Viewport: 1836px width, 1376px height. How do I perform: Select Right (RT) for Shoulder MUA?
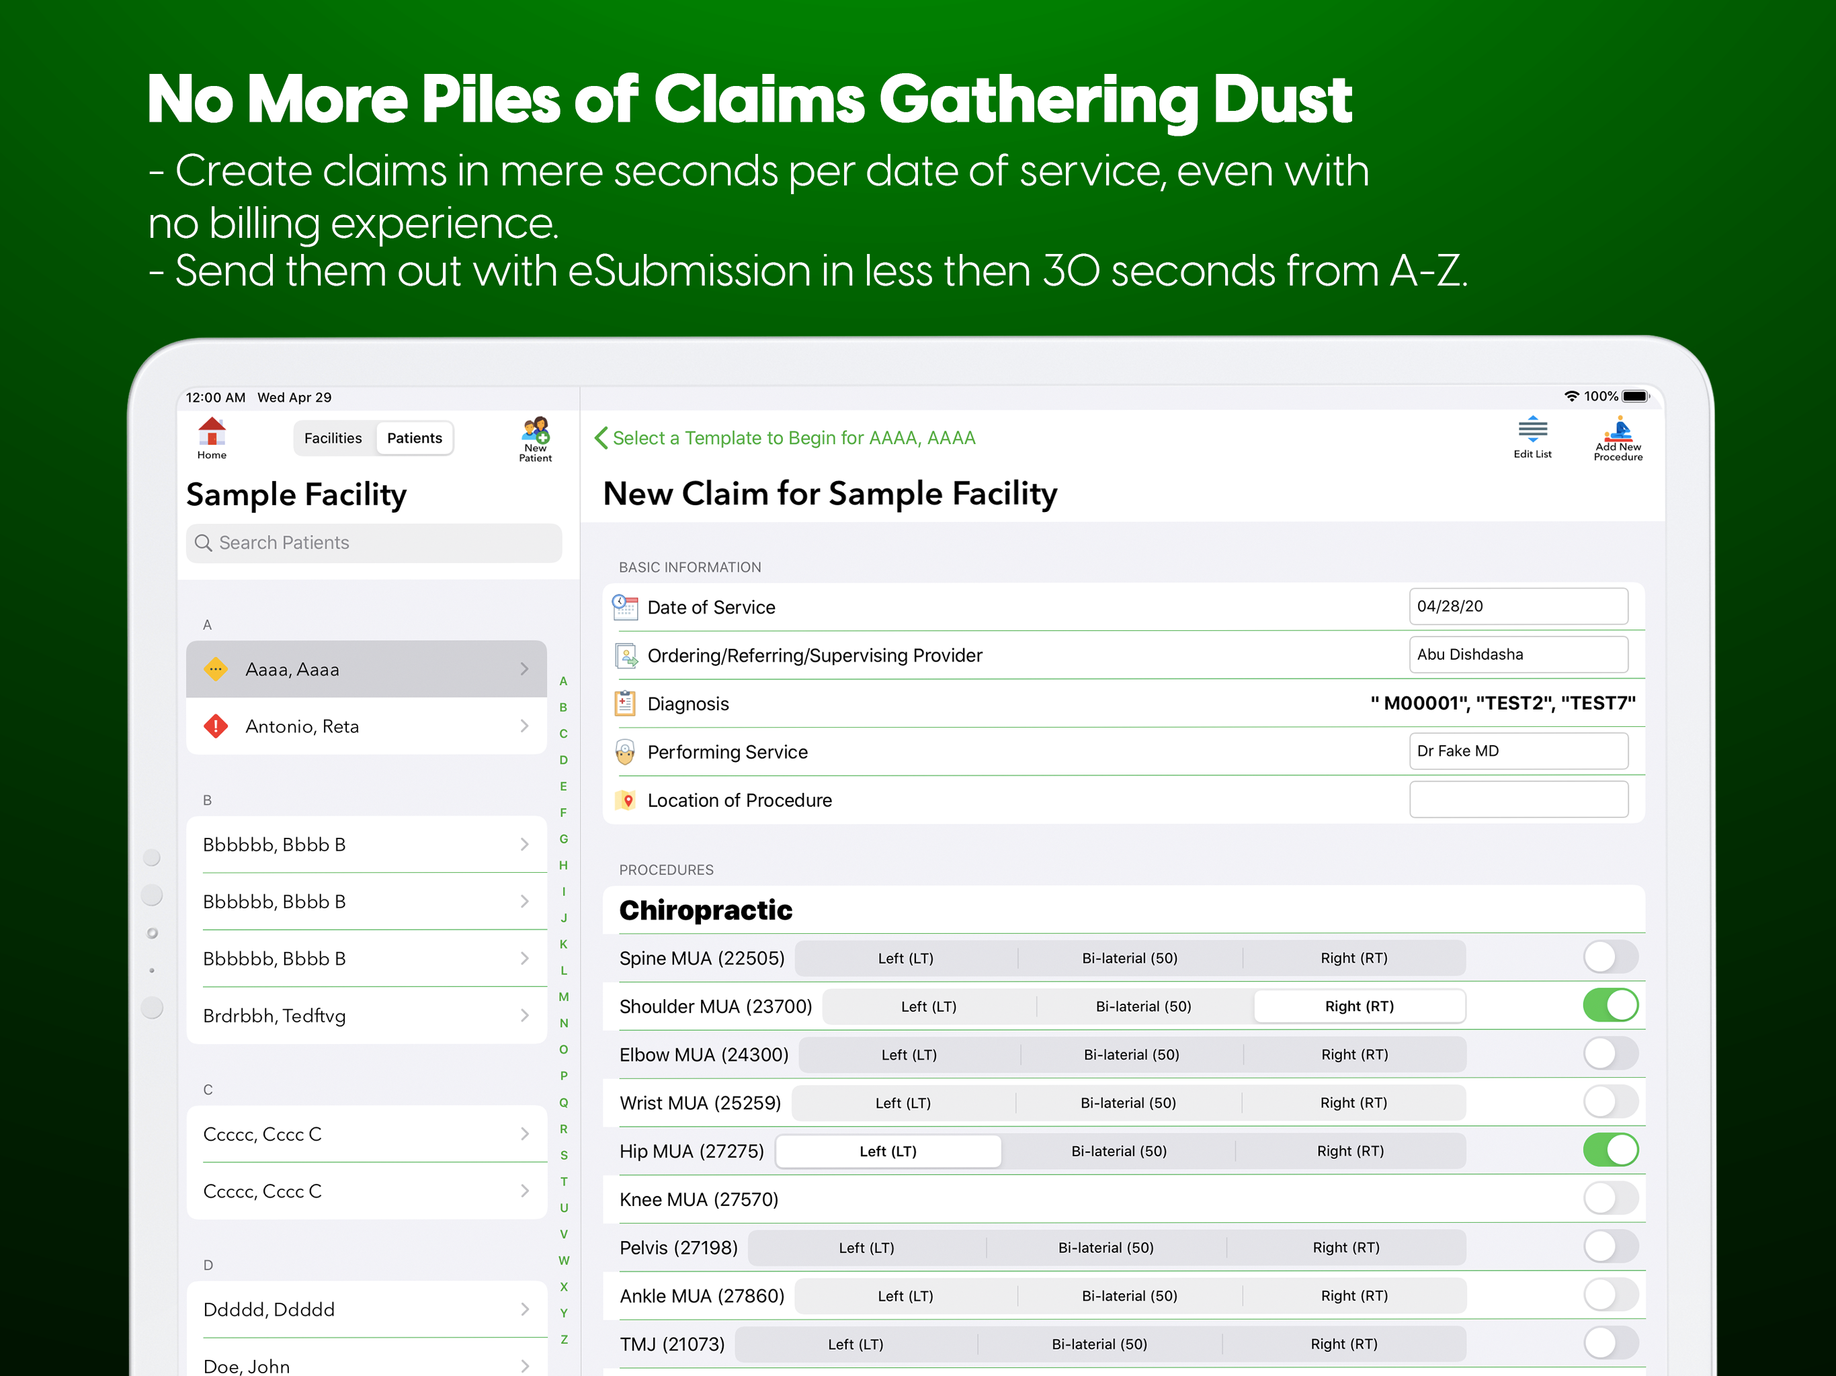click(1360, 1006)
